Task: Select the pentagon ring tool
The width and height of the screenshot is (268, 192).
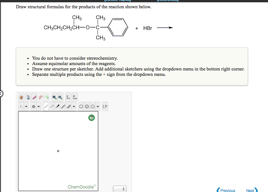Action: pyautogui.click(x=93, y=106)
